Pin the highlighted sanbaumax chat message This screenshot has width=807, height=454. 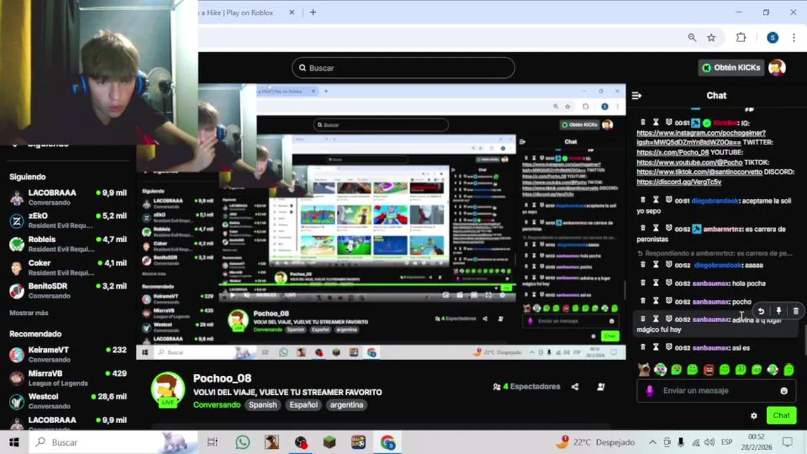point(779,311)
